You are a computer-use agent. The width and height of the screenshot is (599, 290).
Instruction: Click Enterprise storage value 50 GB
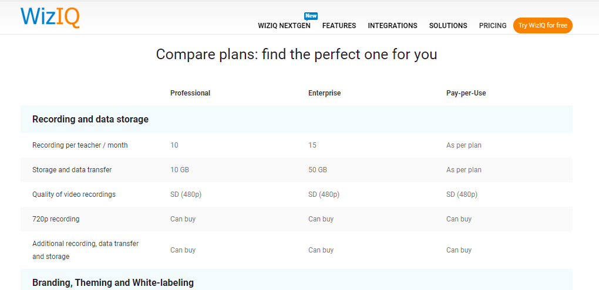coord(318,169)
